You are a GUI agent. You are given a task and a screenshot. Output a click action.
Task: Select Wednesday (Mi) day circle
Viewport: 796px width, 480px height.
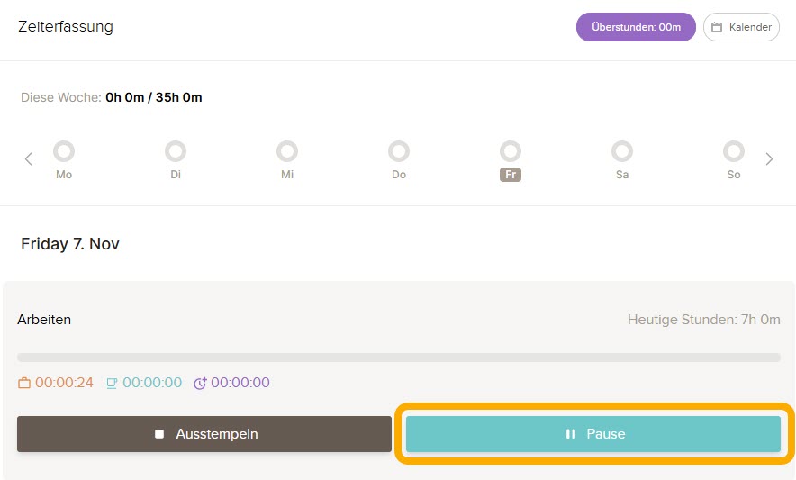287,151
